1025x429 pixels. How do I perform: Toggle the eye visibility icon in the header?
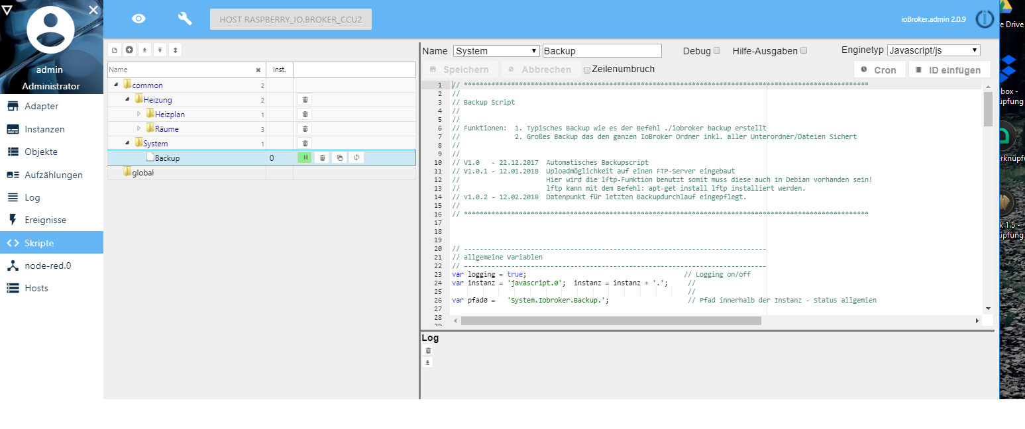(x=138, y=19)
